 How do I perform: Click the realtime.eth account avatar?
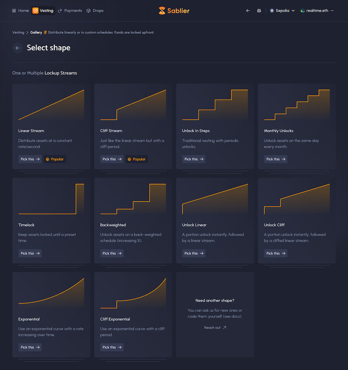tap(302, 10)
